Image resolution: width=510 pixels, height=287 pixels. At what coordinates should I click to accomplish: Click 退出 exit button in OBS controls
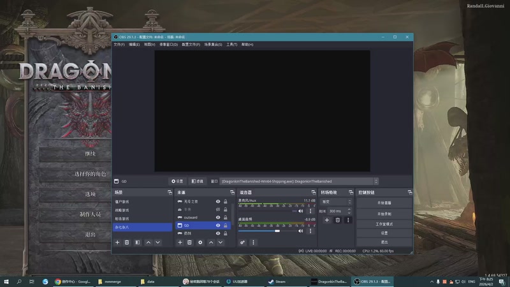[x=384, y=242]
